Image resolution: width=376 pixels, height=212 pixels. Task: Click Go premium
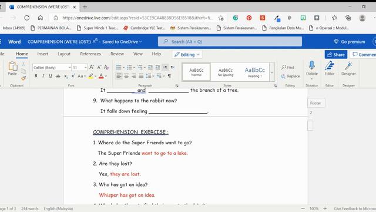pos(350,42)
